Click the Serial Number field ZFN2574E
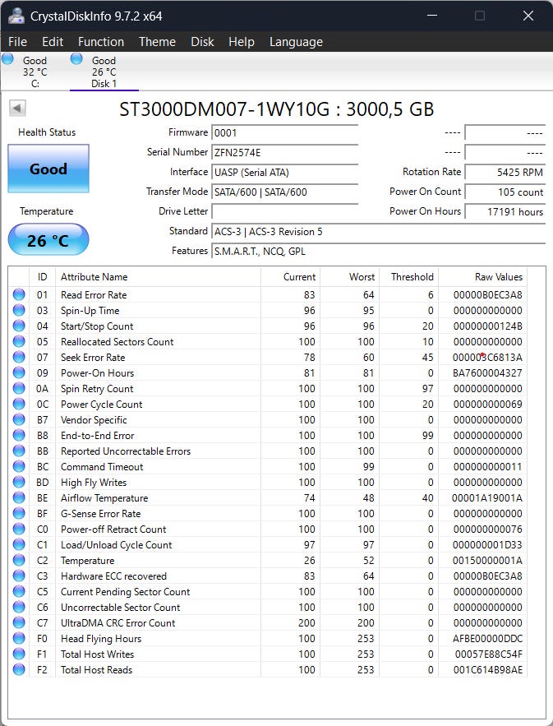The width and height of the screenshot is (553, 726). tap(284, 152)
